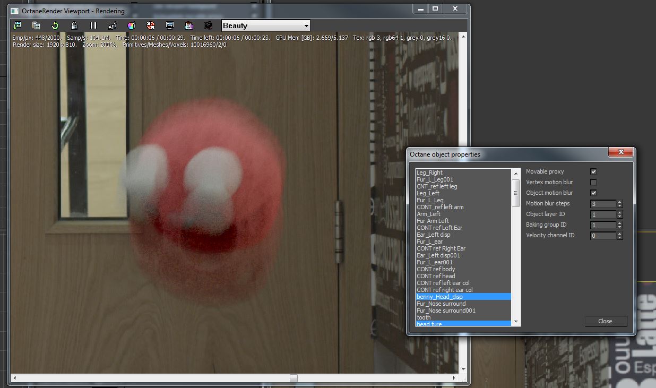Close the Octane object properties window

point(620,153)
